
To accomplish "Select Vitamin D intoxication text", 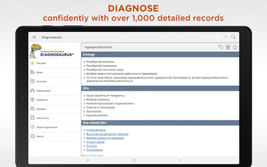I will pos(101,108).
